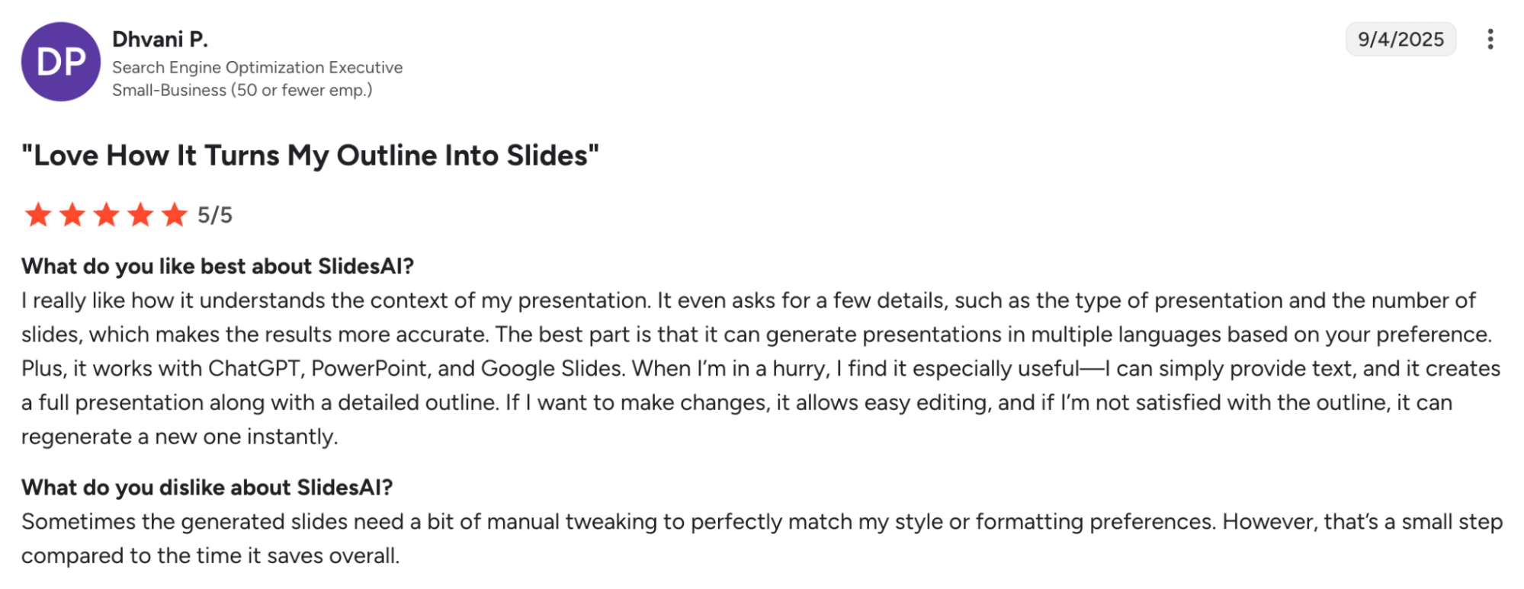Click the 5/5 rating text

point(216,216)
